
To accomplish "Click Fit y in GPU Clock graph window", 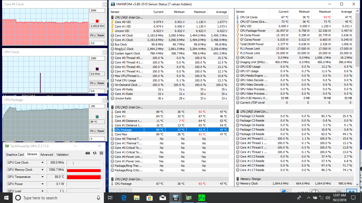I will tap(93, 83).
